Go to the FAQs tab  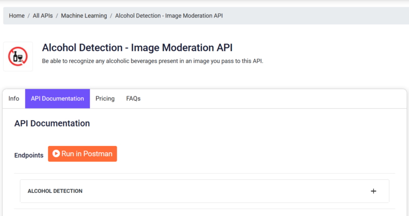[x=133, y=98]
